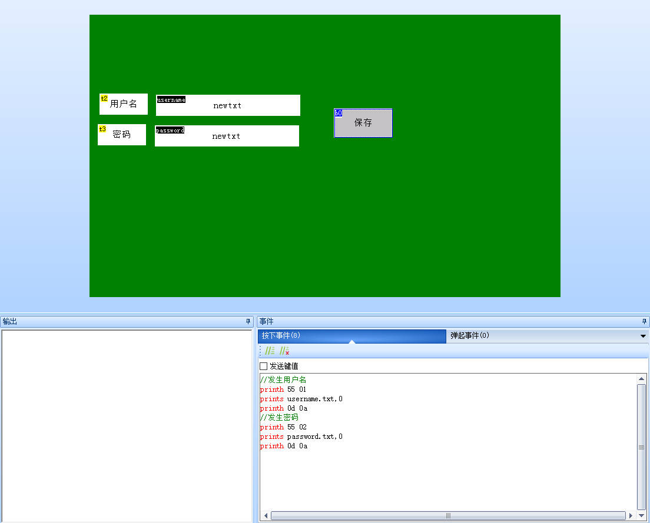Click the code editor vertical scrollbar thumb

pos(641,447)
